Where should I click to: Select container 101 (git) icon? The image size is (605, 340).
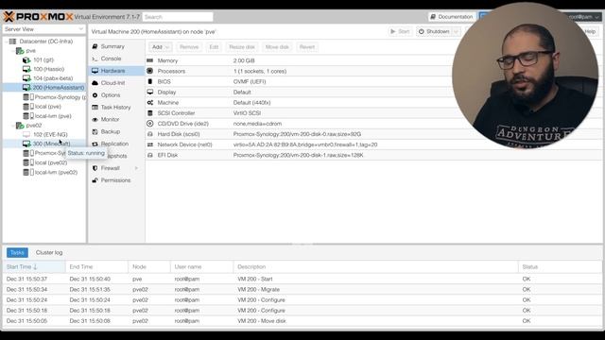pos(26,59)
